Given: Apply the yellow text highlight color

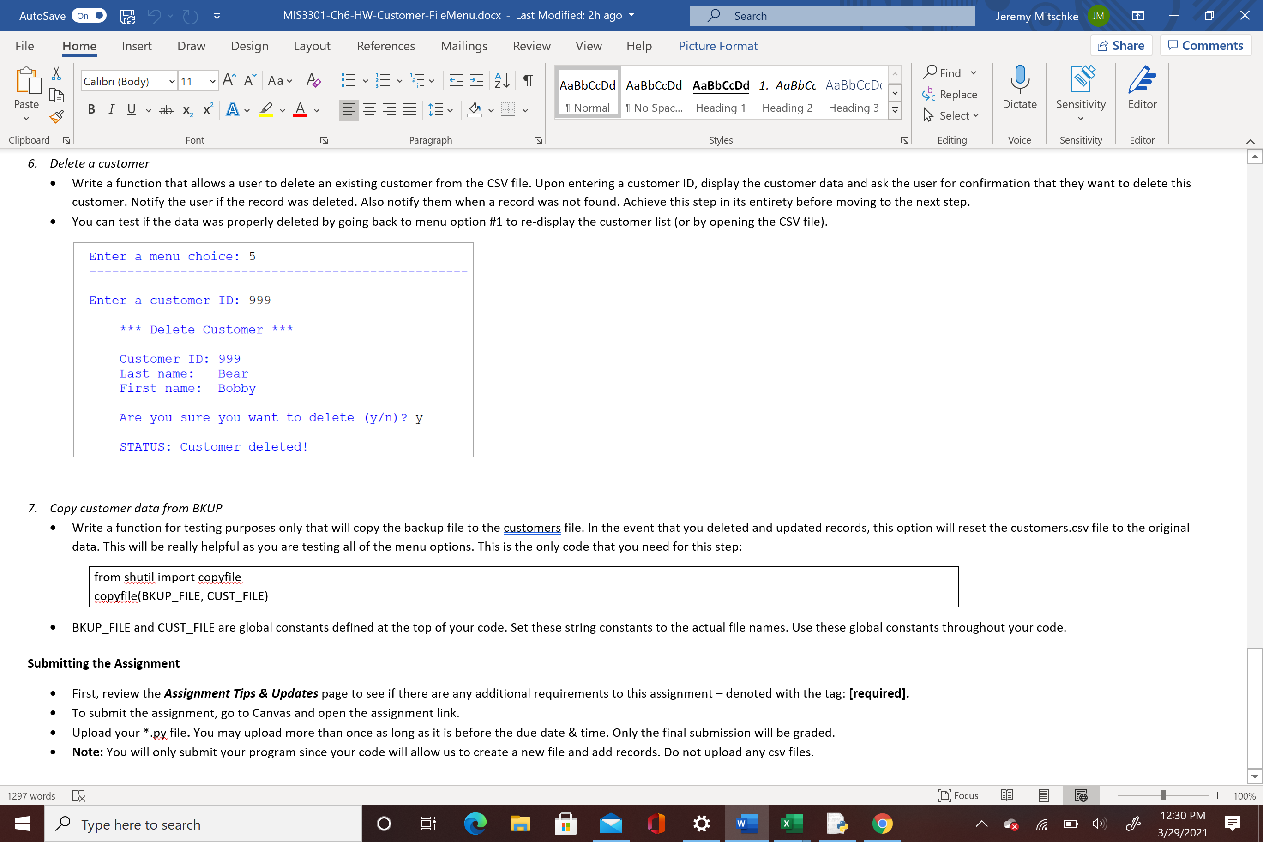Looking at the screenshot, I should coord(266,110).
